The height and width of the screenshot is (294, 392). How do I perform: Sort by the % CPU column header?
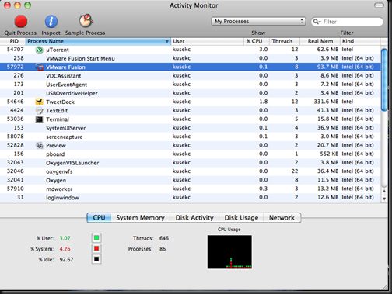[257, 41]
